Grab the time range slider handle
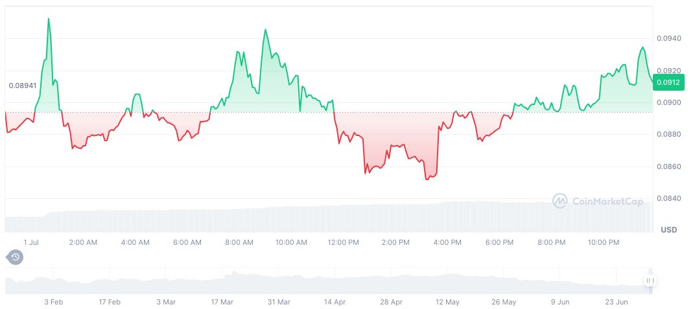Image resolution: width=695 pixels, height=309 pixels. (650, 280)
